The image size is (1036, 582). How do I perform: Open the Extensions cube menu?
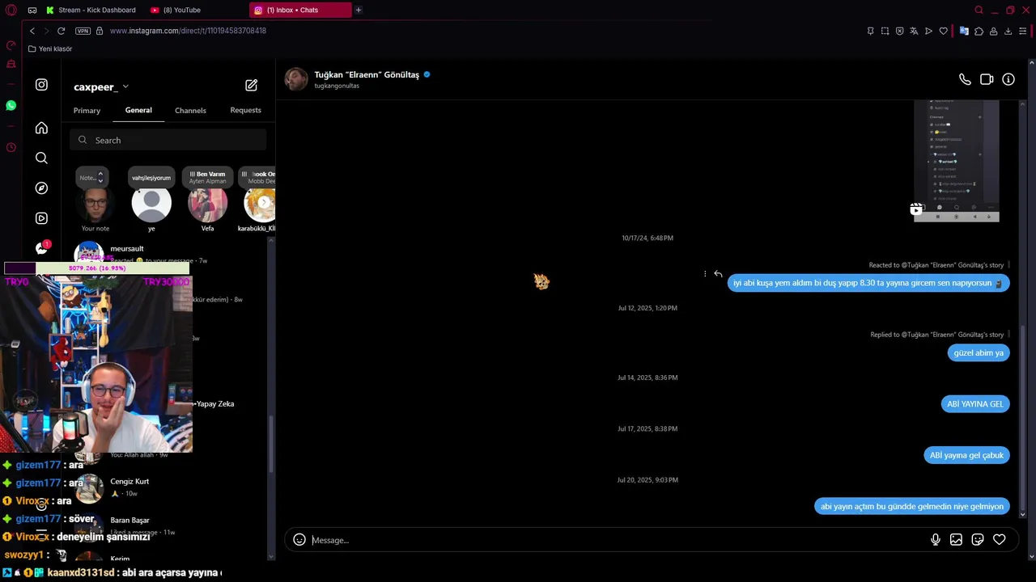[x=979, y=31]
